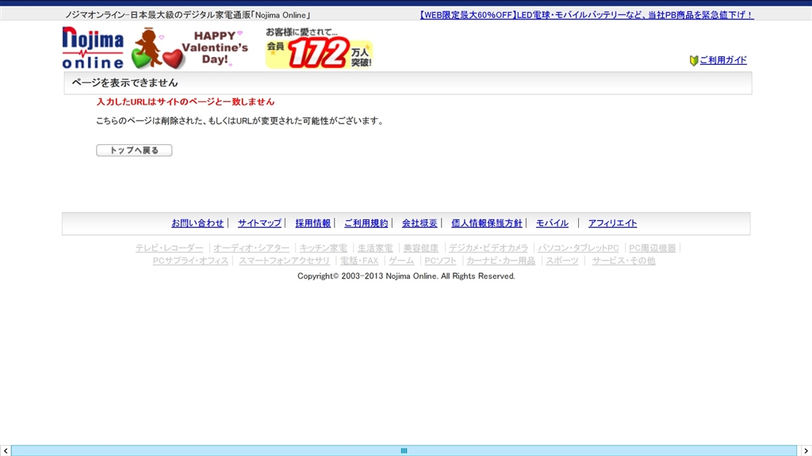Screen dimensions: 812x456
Task: Open the ご利用ガイド link
Action: tap(723, 60)
